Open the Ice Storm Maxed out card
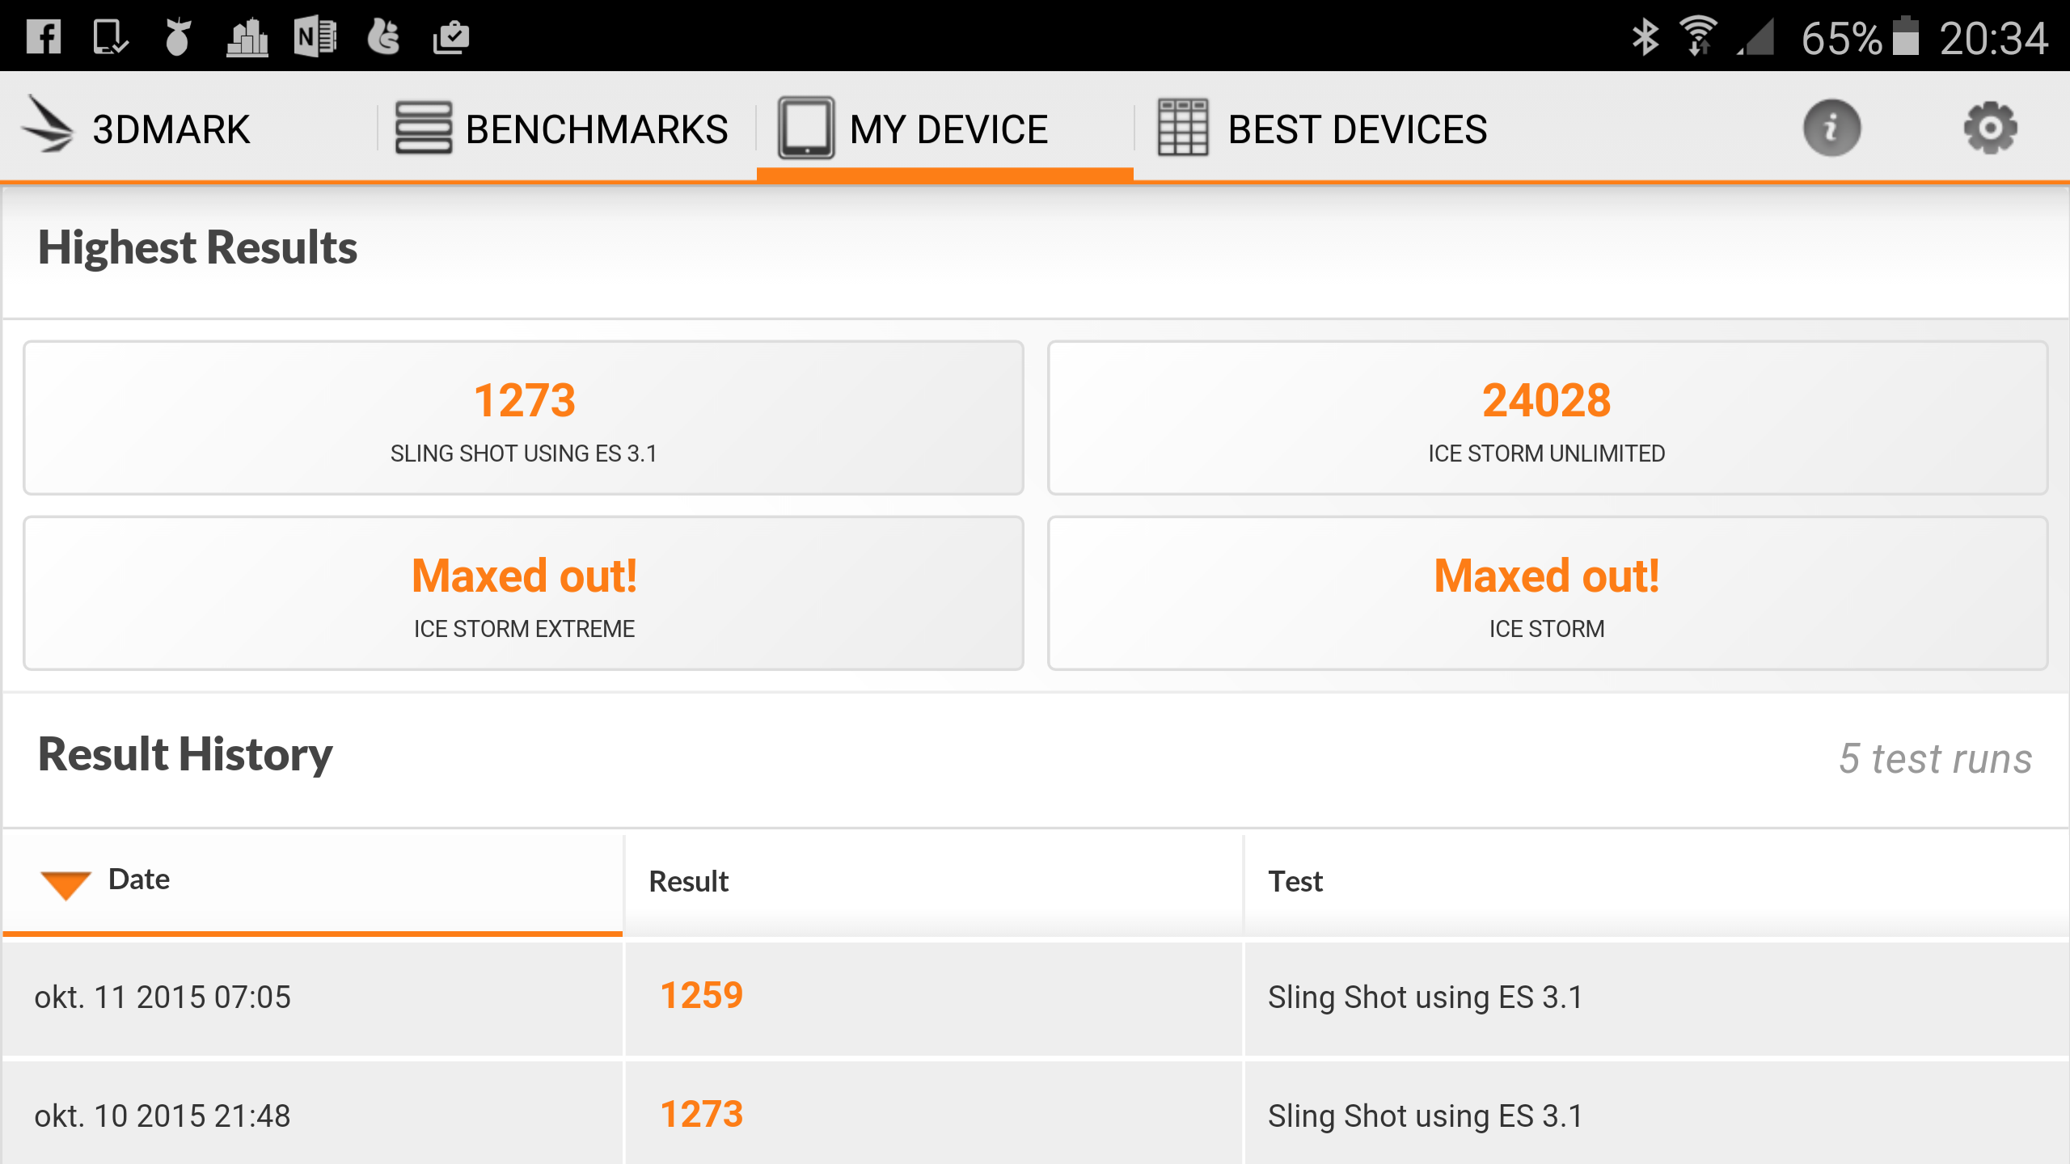The image size is (2070, 1164). [x=1547, y=593]
